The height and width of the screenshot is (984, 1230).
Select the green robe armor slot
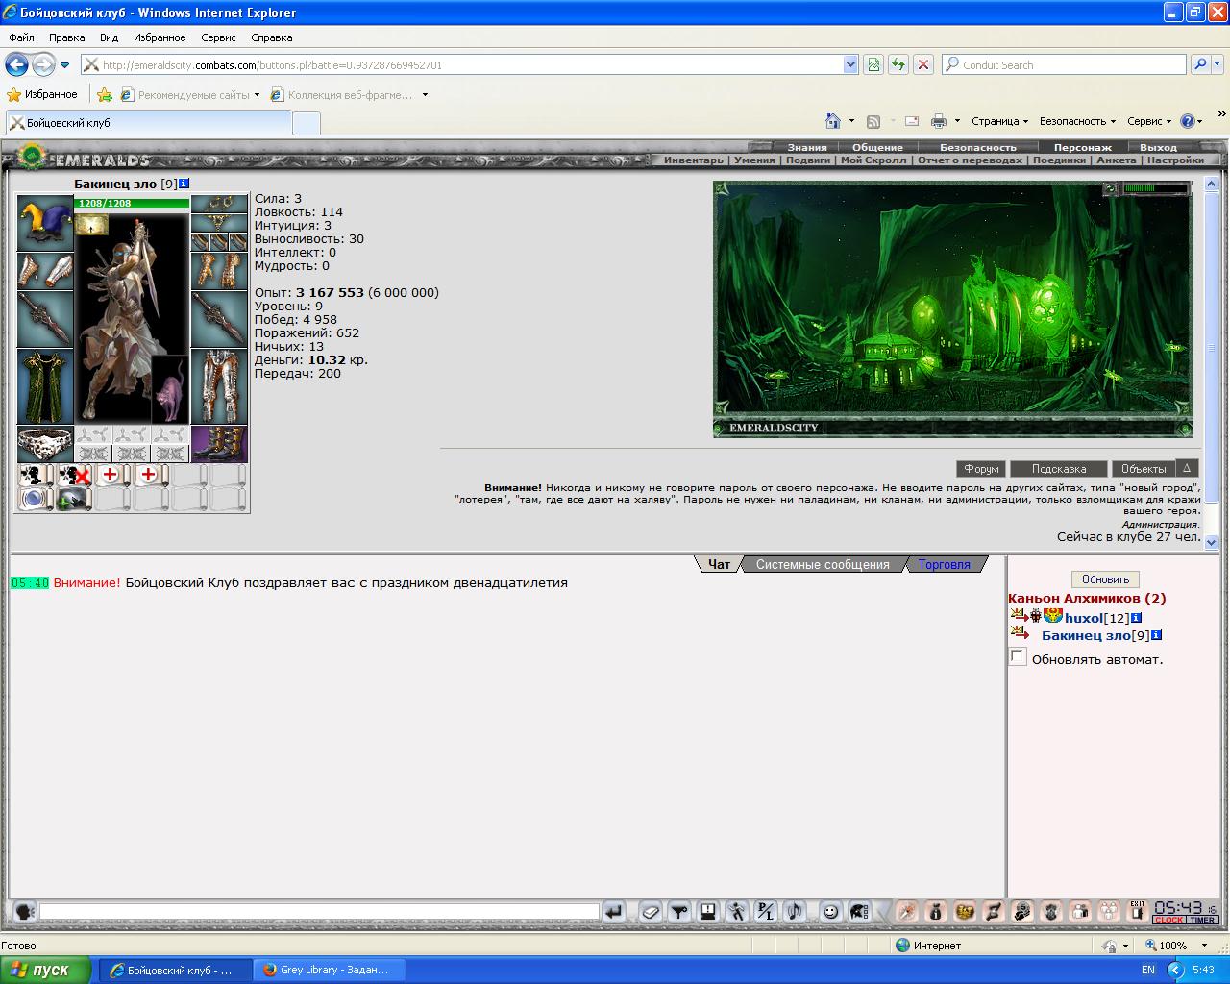[x=45, y=386]
